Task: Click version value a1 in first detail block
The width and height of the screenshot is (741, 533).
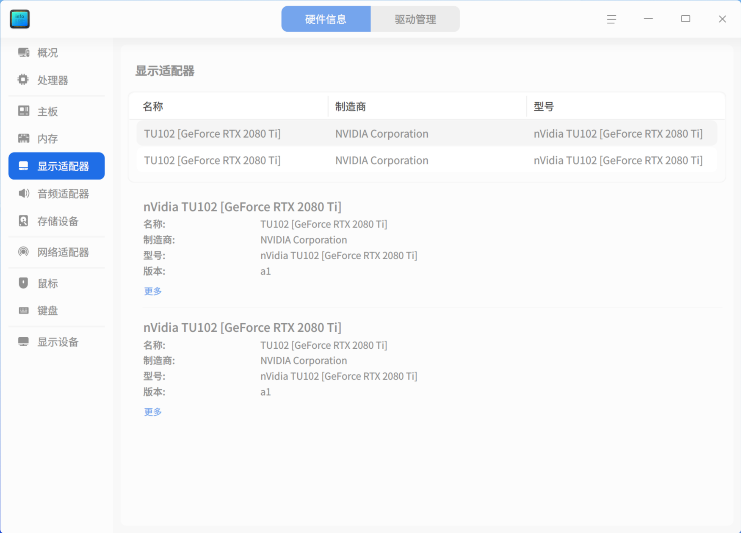Action: point(265,271)
